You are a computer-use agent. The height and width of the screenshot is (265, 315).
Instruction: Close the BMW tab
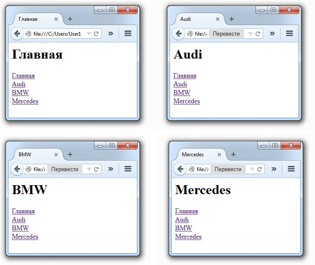(56, 155)
